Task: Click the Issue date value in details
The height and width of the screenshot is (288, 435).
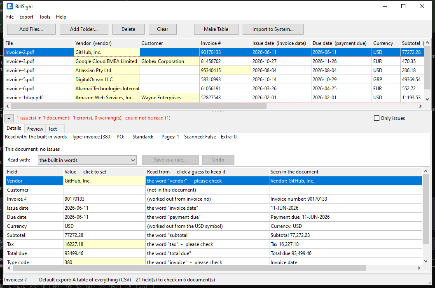Action: 104,208
